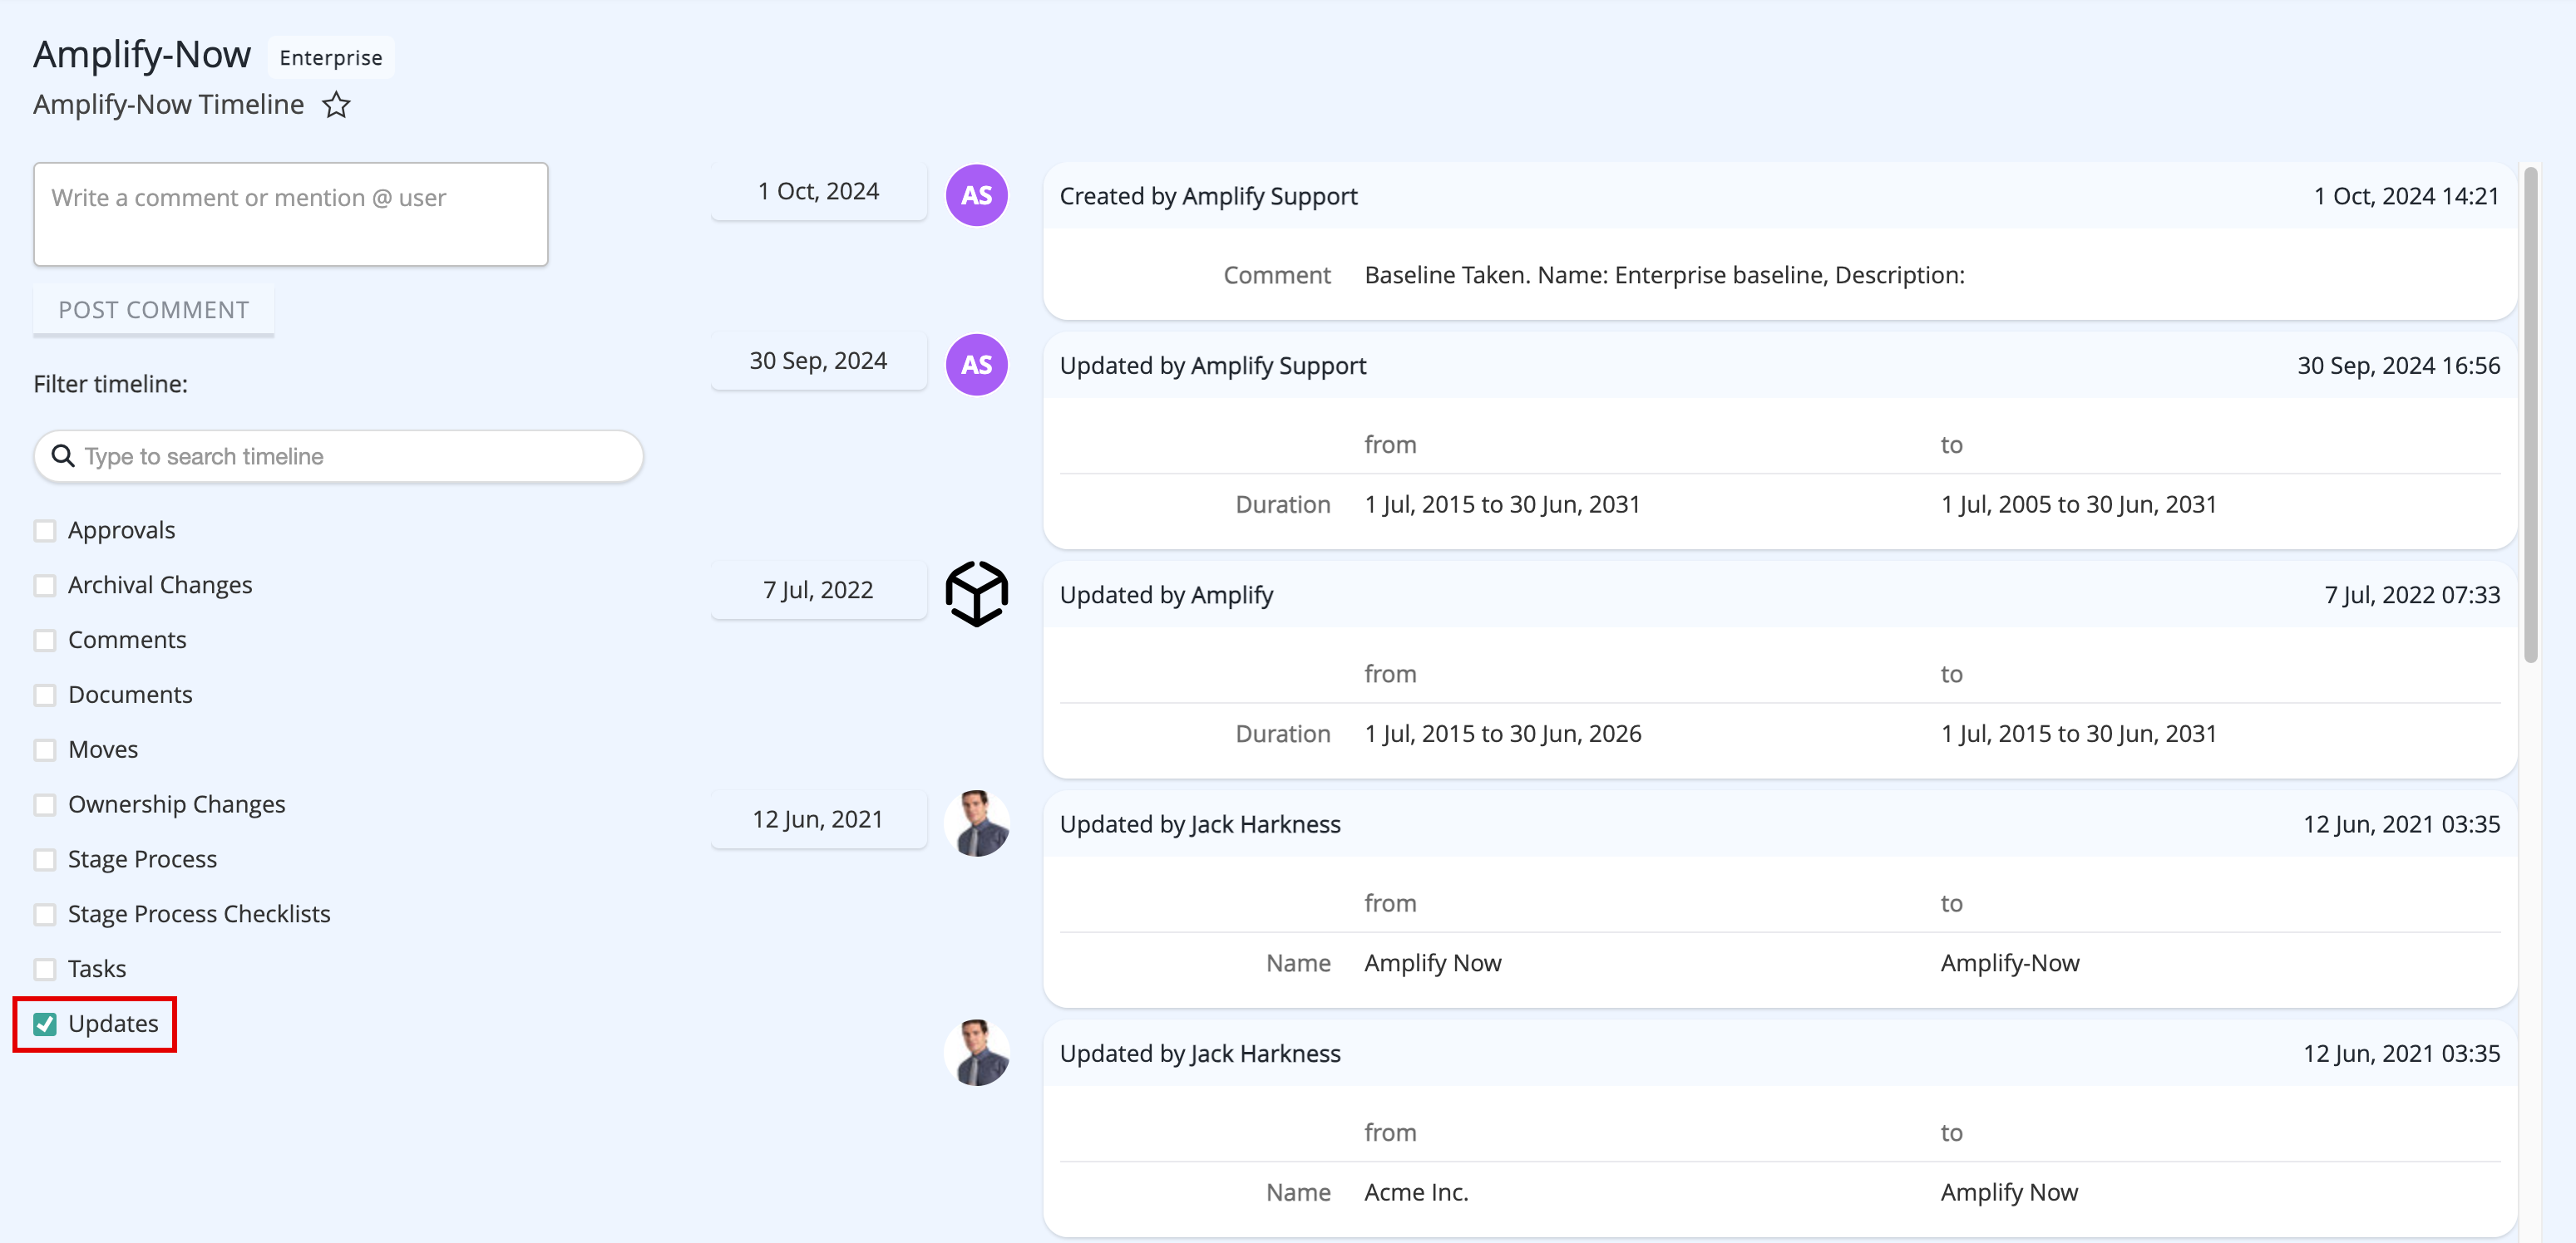Toggle the Documents filter checkbox
Screen dimensions: 2576x1243
pyautogui.click(x=45, y=695)
